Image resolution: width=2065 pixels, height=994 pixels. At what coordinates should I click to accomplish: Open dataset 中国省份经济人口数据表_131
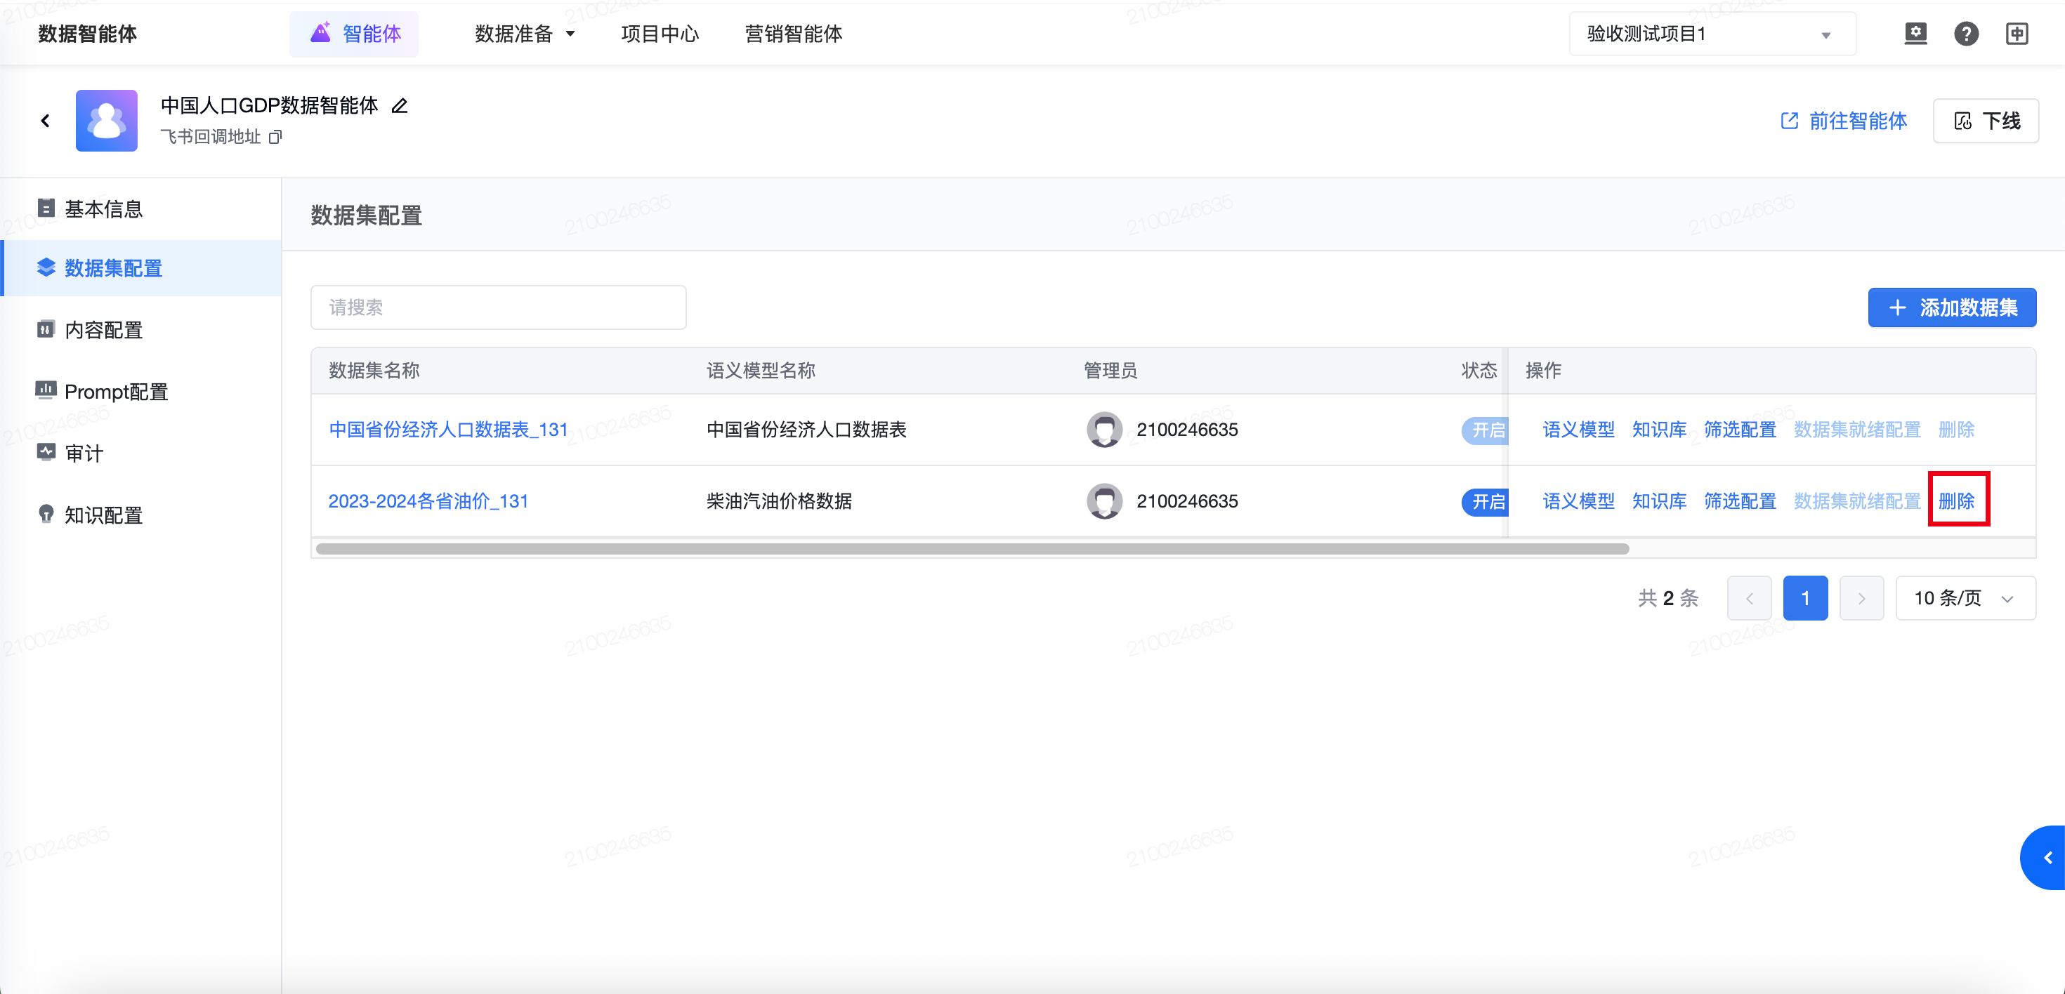point(448,430)
